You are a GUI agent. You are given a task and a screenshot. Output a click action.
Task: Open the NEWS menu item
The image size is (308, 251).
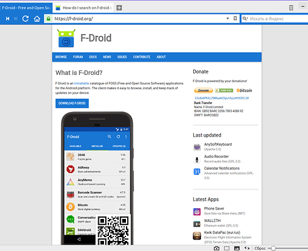click(x=107, y=57)
